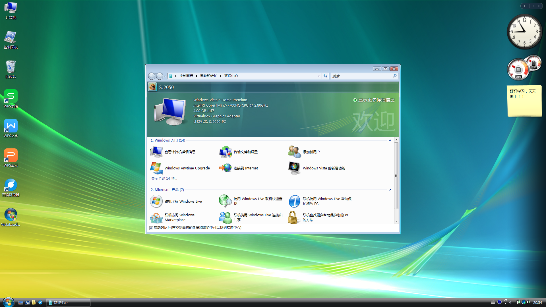Click the address bar refresh button
Screen dimensions: 546x307
point(325,76)
